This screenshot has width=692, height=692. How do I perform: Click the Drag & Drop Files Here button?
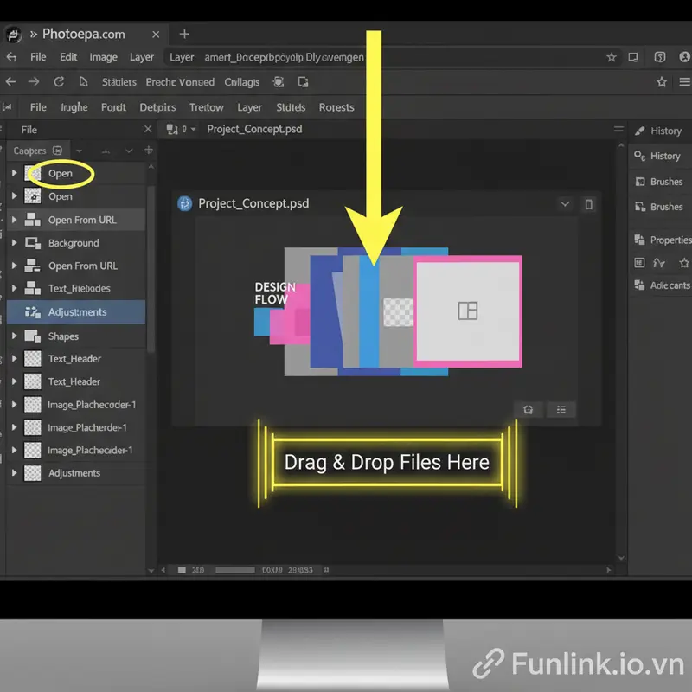point(387,462)
